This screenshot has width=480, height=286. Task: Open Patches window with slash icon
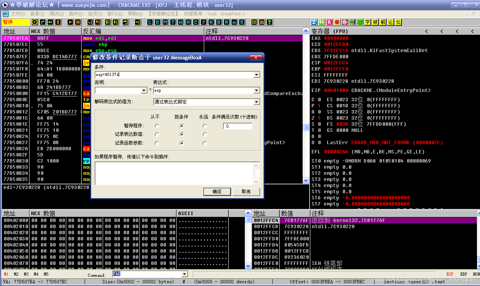tap(203, 22)
